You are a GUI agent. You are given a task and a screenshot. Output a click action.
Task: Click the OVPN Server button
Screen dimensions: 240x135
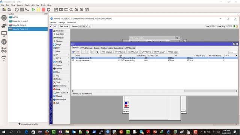pos(159,52)
